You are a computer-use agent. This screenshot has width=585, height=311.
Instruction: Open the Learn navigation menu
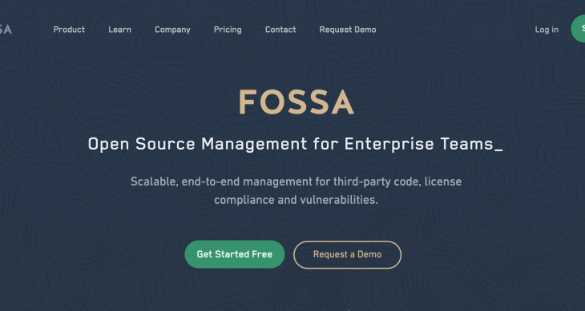[x=119, y=30]
